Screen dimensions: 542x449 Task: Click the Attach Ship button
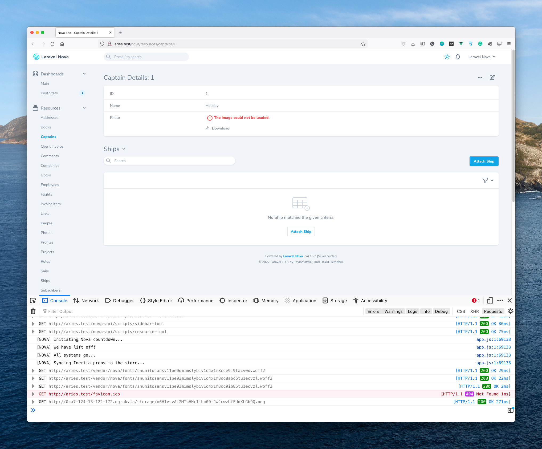pos(484,161)
